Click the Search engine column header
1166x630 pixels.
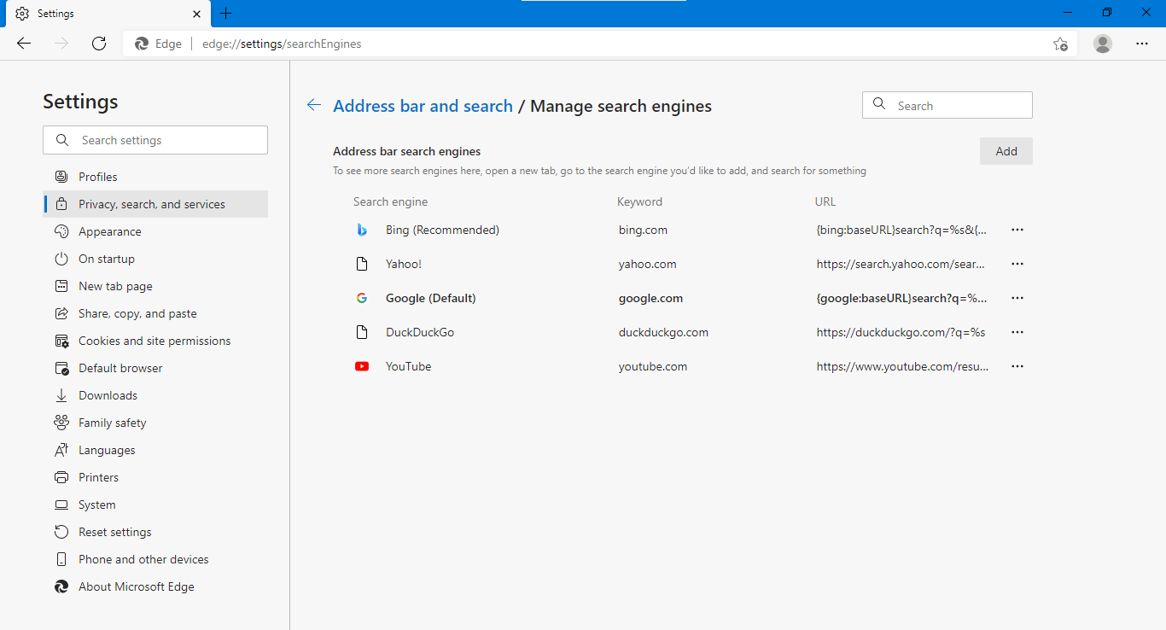pyautogui.click(x=390, y=201)
